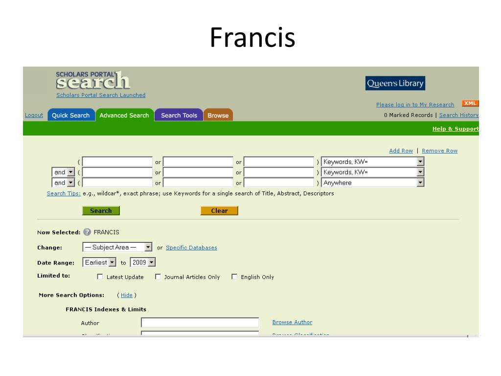
Task: Click the Queen's Library logo
Action: pyautogui.click(x=395, y=83)
